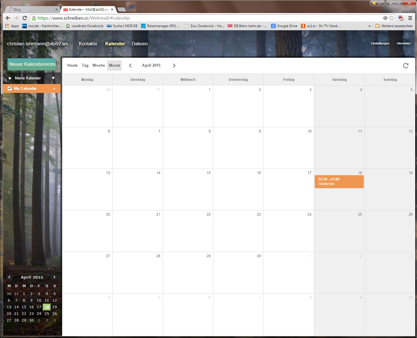
Task: Mini calendar previous month arrow
Action: point(9,277)
